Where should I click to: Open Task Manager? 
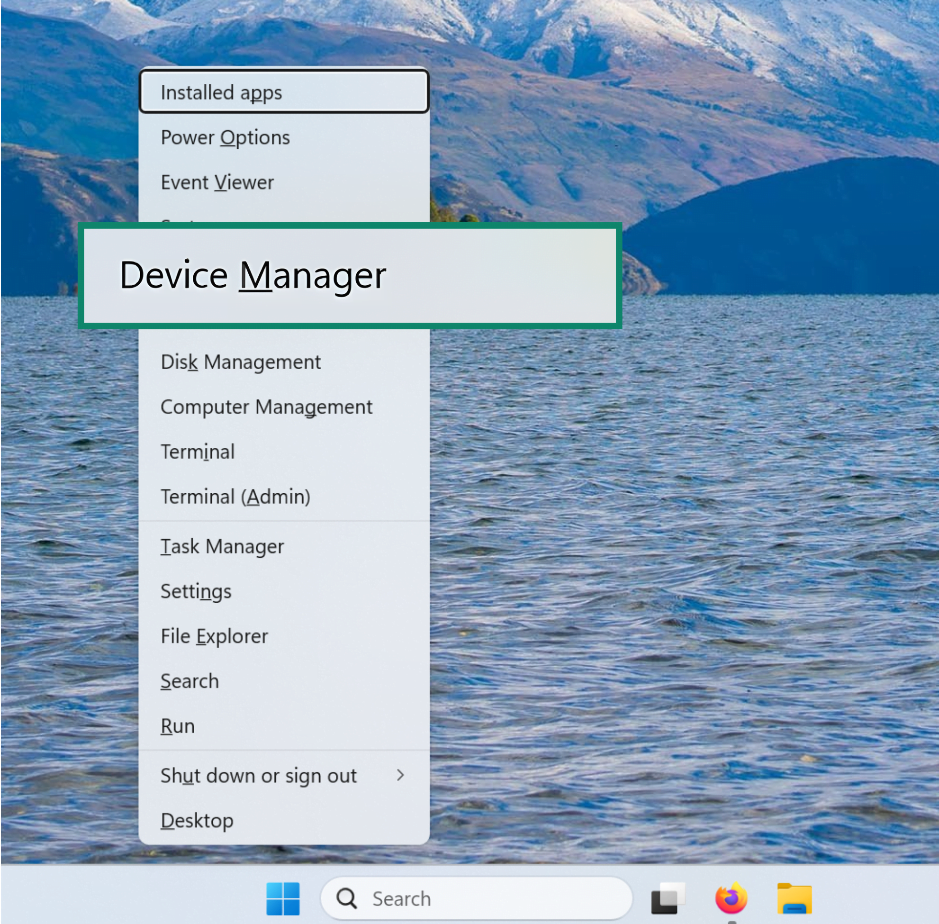coord(222,546)
